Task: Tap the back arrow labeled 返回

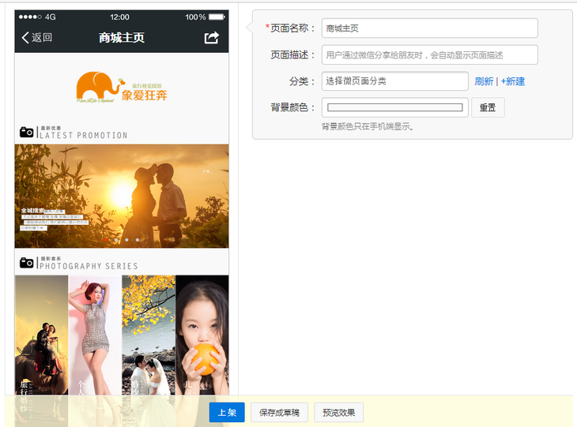Action: point(37,38)
